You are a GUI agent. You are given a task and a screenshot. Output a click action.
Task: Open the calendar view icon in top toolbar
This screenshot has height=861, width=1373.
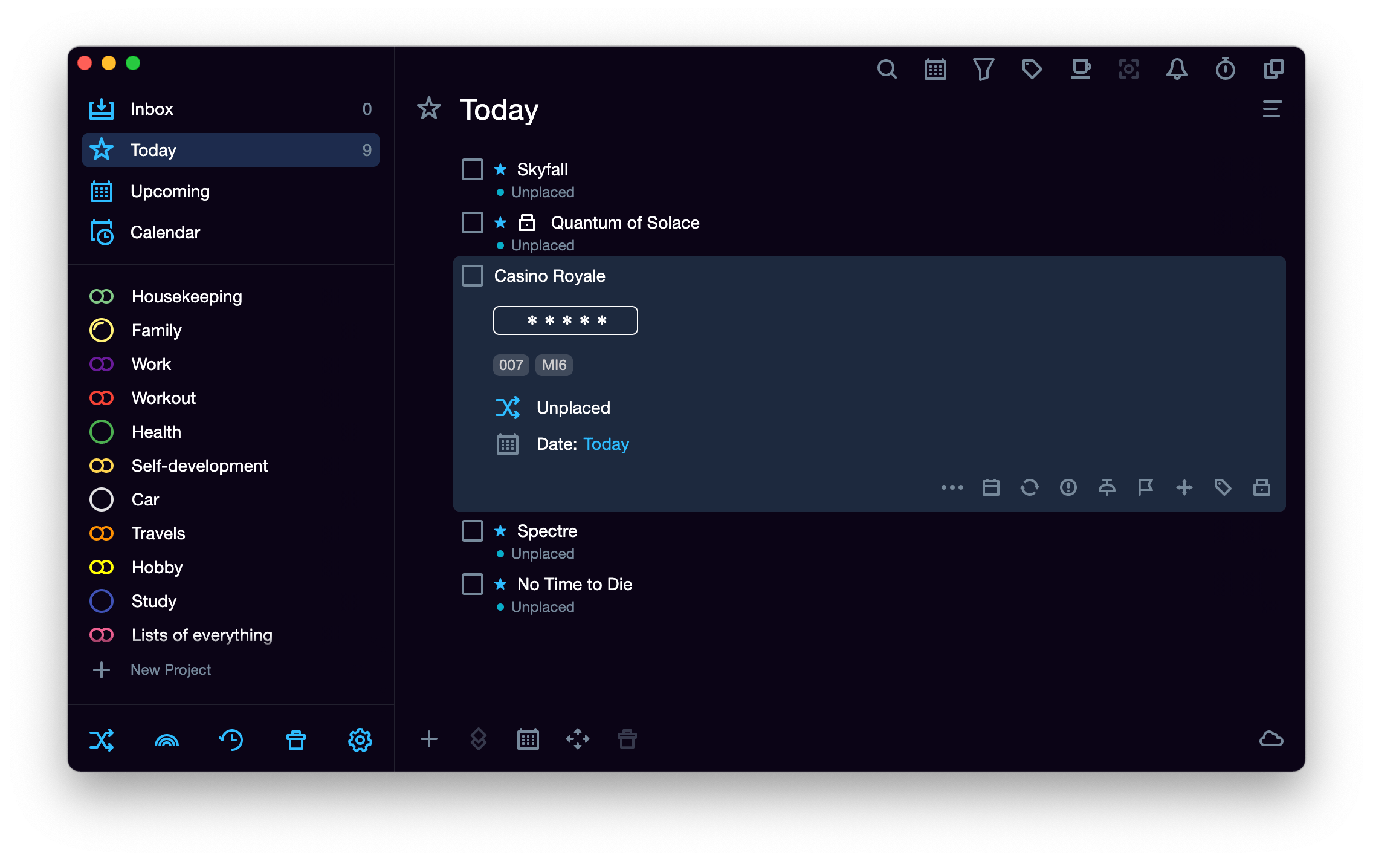tap(935, 70)
